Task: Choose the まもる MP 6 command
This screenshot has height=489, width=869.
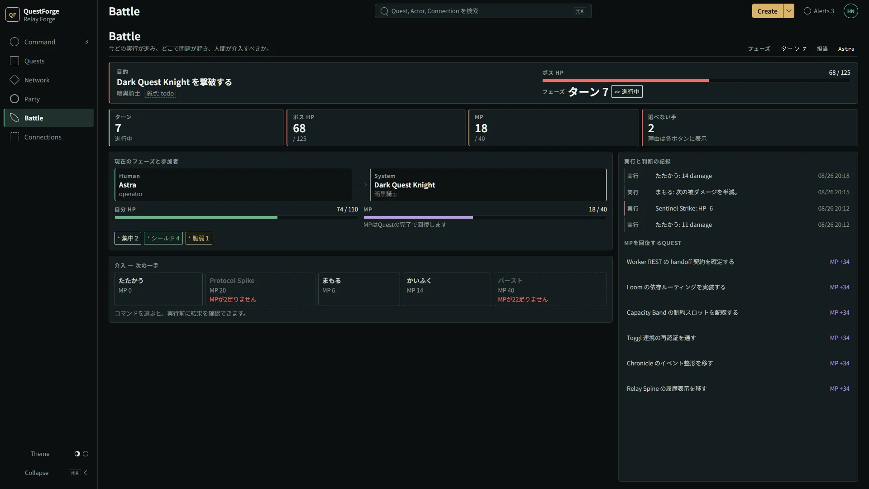Action: [359, 289]
